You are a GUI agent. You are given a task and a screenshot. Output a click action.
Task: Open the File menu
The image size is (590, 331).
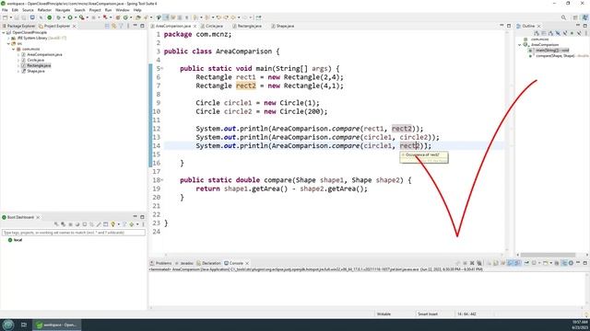5,10
